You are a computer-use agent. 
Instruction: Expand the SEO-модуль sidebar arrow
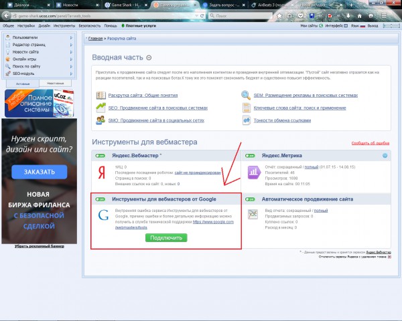[x=71, y=74]
